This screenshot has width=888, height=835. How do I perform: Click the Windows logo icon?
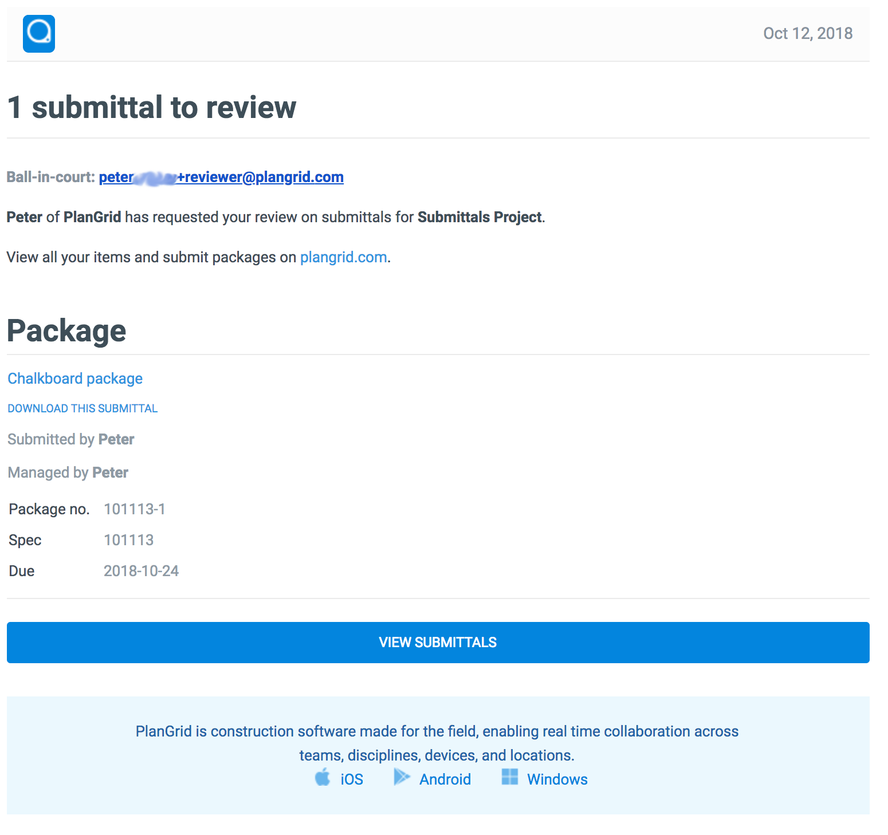tap(509, 777)
